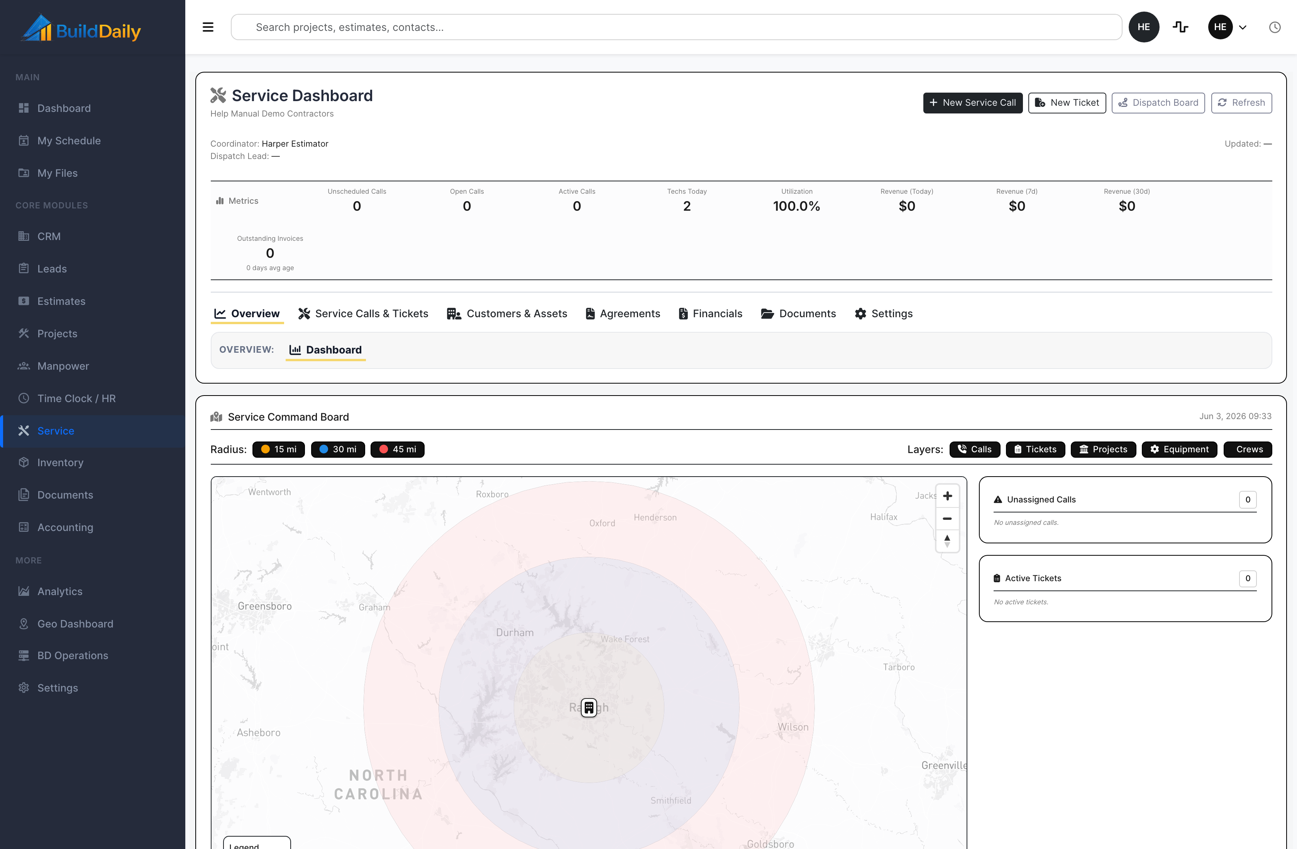Open Service in the sidebar

click(93, 431)
